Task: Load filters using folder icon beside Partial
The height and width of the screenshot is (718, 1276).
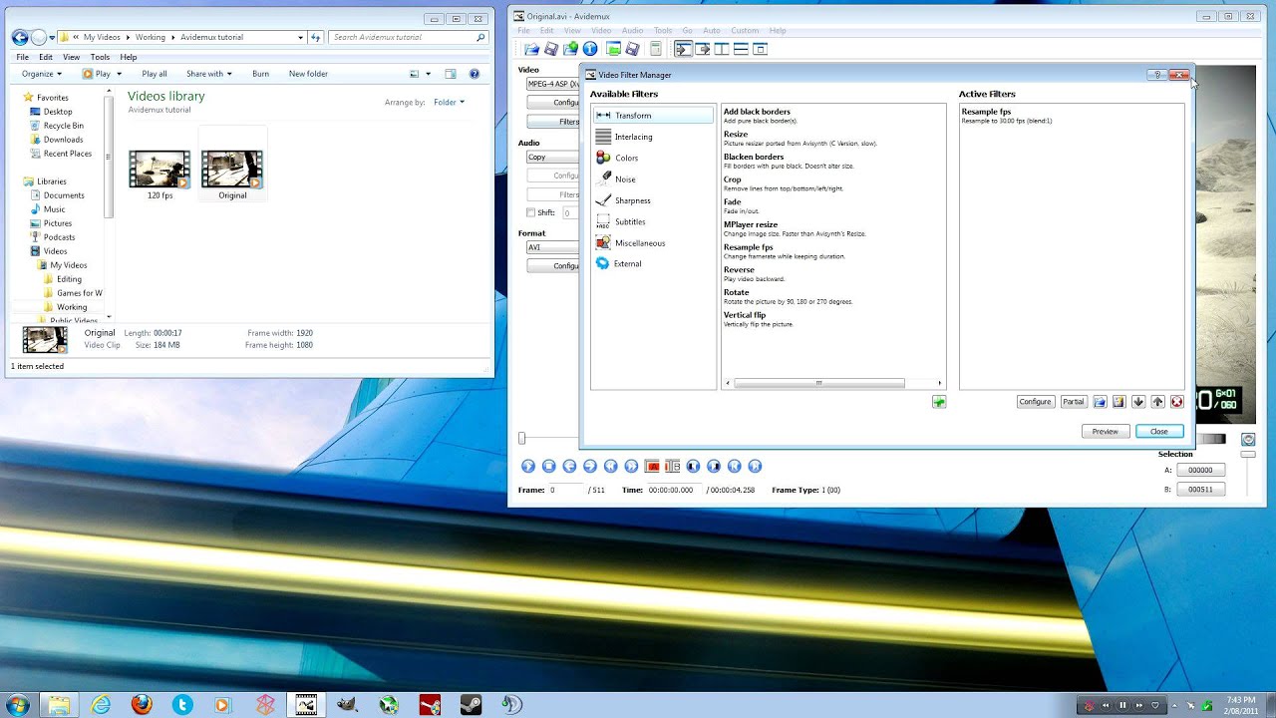Action: point(1100,402)
